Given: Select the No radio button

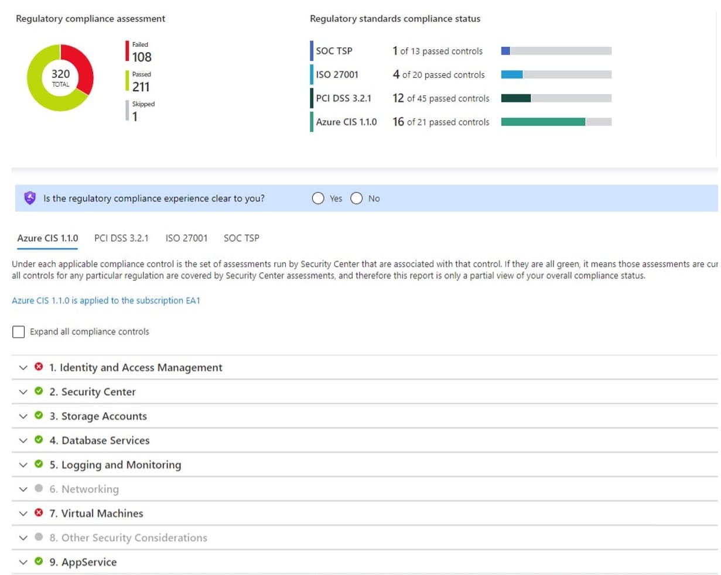Looking at the screenshot, I should pos(356,198).
